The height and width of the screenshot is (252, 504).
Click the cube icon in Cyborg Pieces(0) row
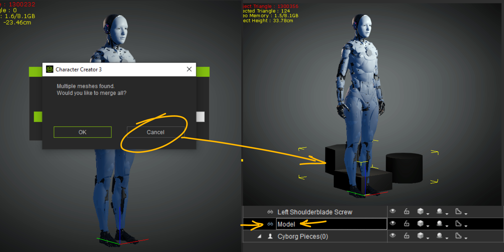click(420, 235)
